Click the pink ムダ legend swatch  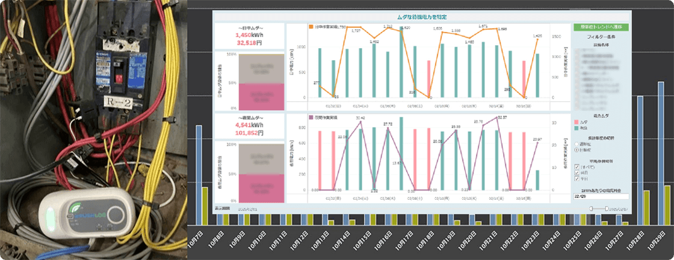(576, 121)
